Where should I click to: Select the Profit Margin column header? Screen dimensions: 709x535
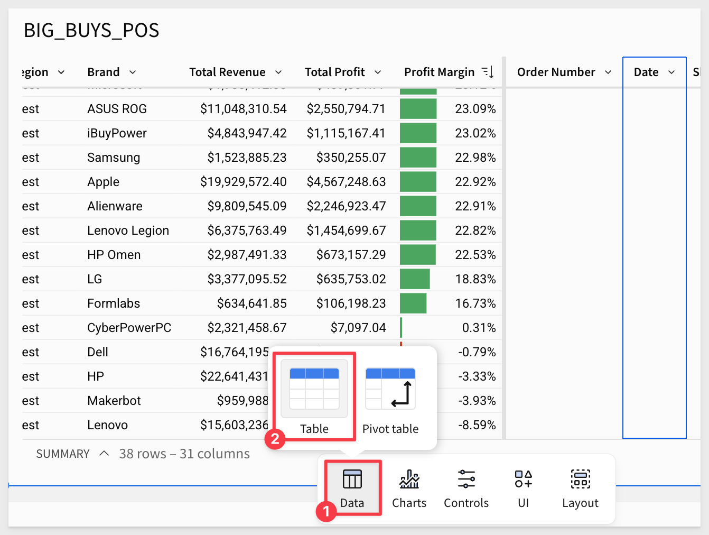[x=439, y=72]
